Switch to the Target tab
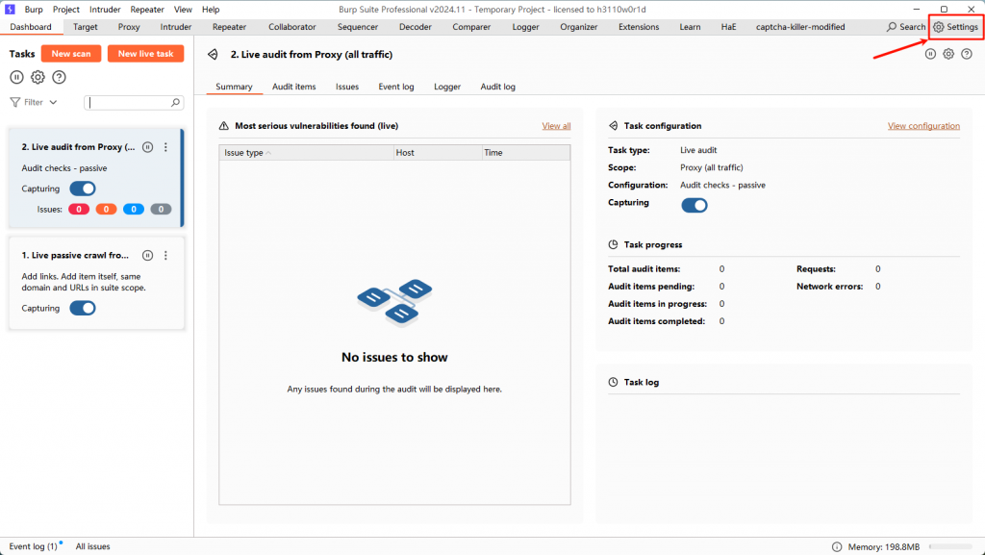 tap(86, 27)
